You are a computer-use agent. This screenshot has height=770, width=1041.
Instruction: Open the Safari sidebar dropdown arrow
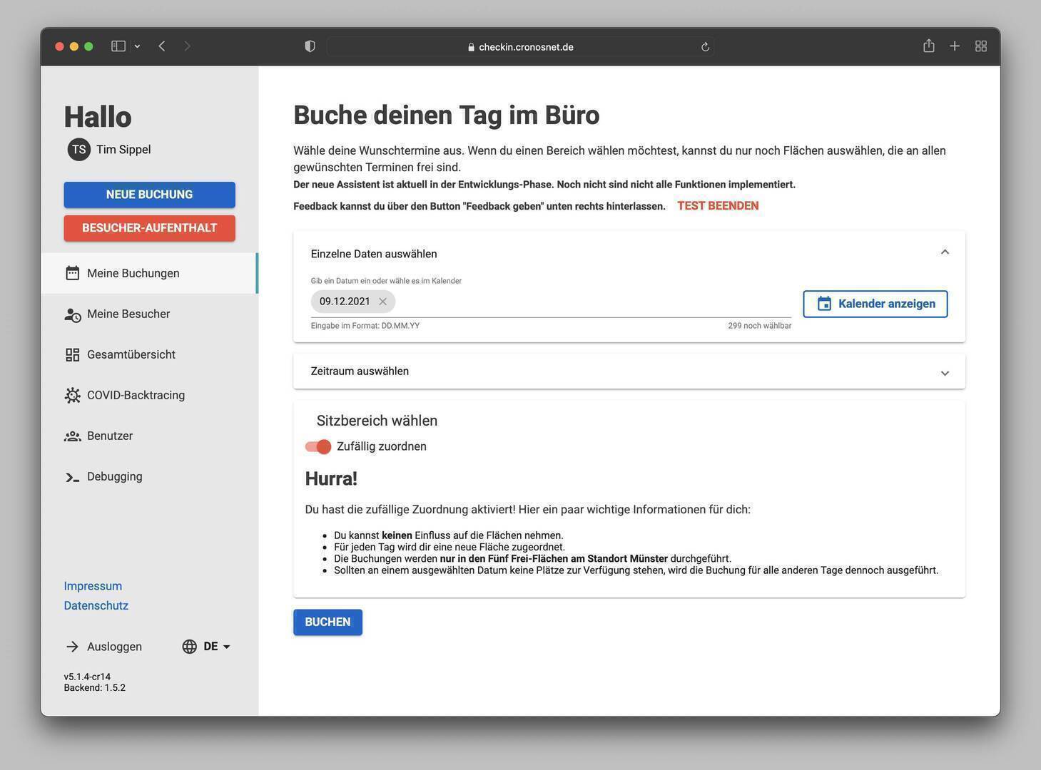tap(137, 46)
